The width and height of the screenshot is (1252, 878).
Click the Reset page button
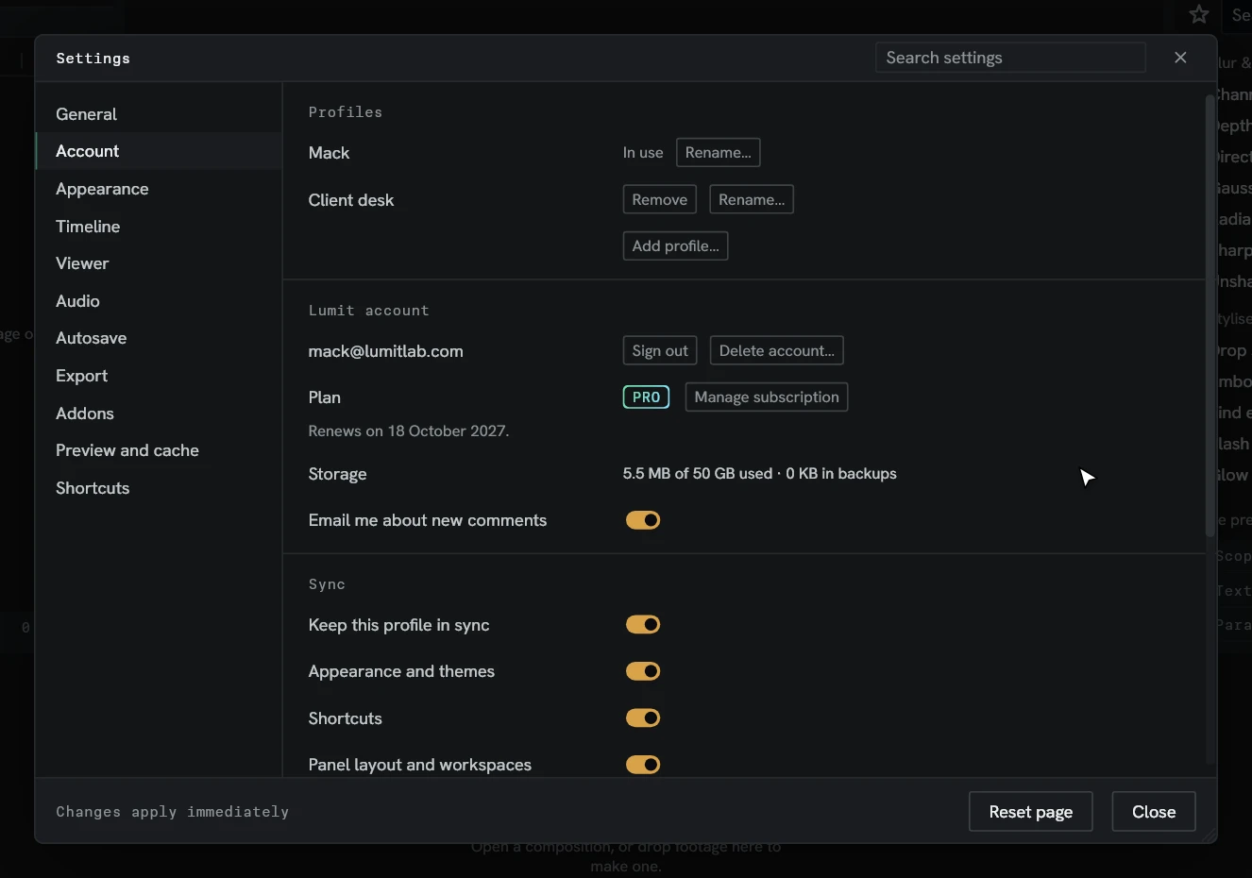coord(1030,812)
